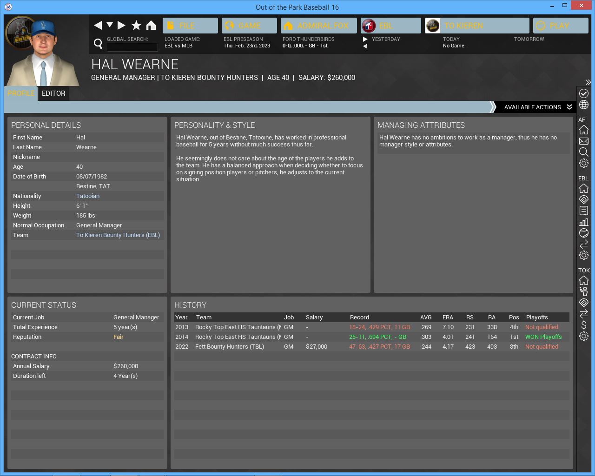The width and height of the screenshot is (595, 476).
Task: Click the AF search magnifier icon
Action: pos(584,152)
